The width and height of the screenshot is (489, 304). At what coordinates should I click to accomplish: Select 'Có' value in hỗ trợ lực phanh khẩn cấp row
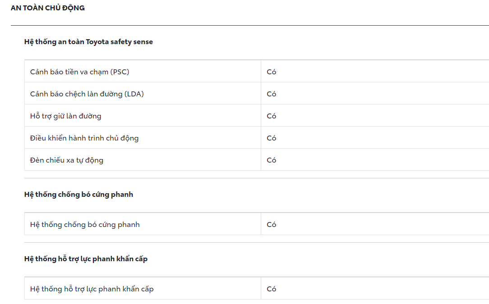click(x=271, y=289)
